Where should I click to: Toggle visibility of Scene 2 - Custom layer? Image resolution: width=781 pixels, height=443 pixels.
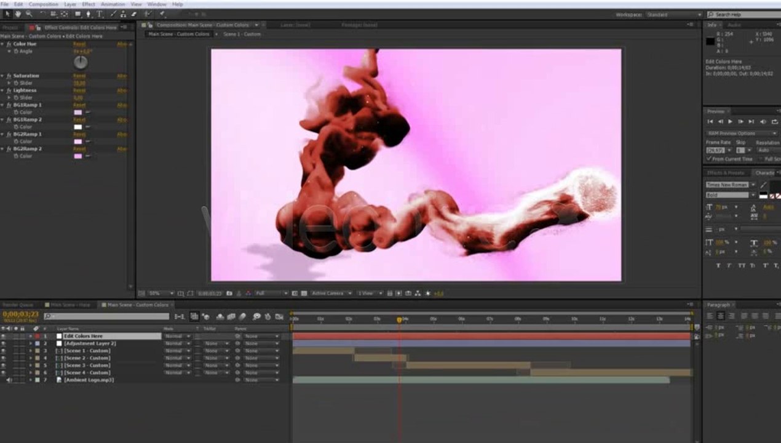point(4,358)
